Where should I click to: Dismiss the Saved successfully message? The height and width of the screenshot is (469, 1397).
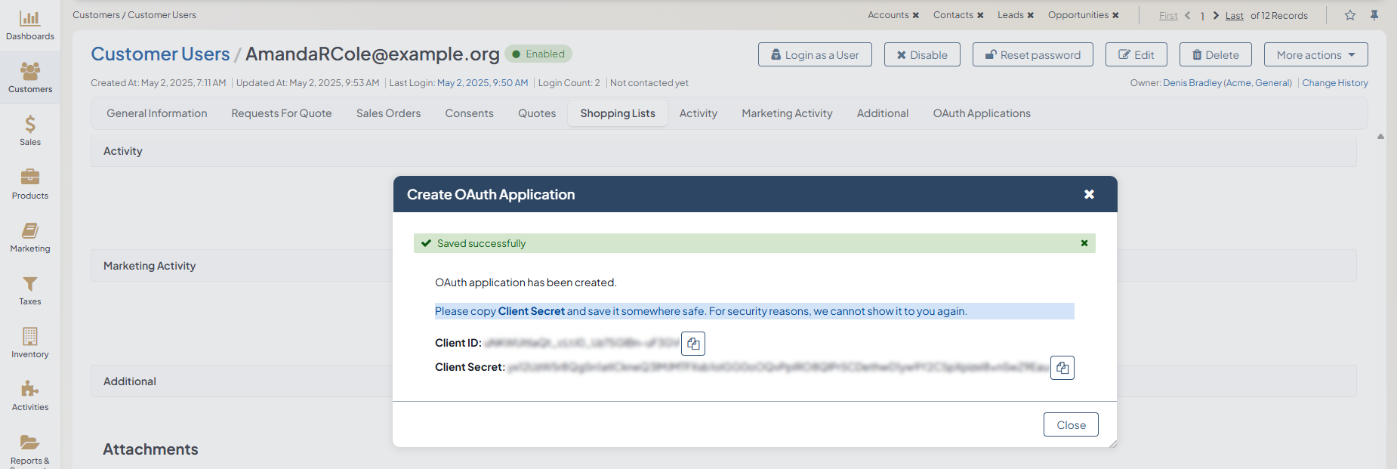[1084, 243]
